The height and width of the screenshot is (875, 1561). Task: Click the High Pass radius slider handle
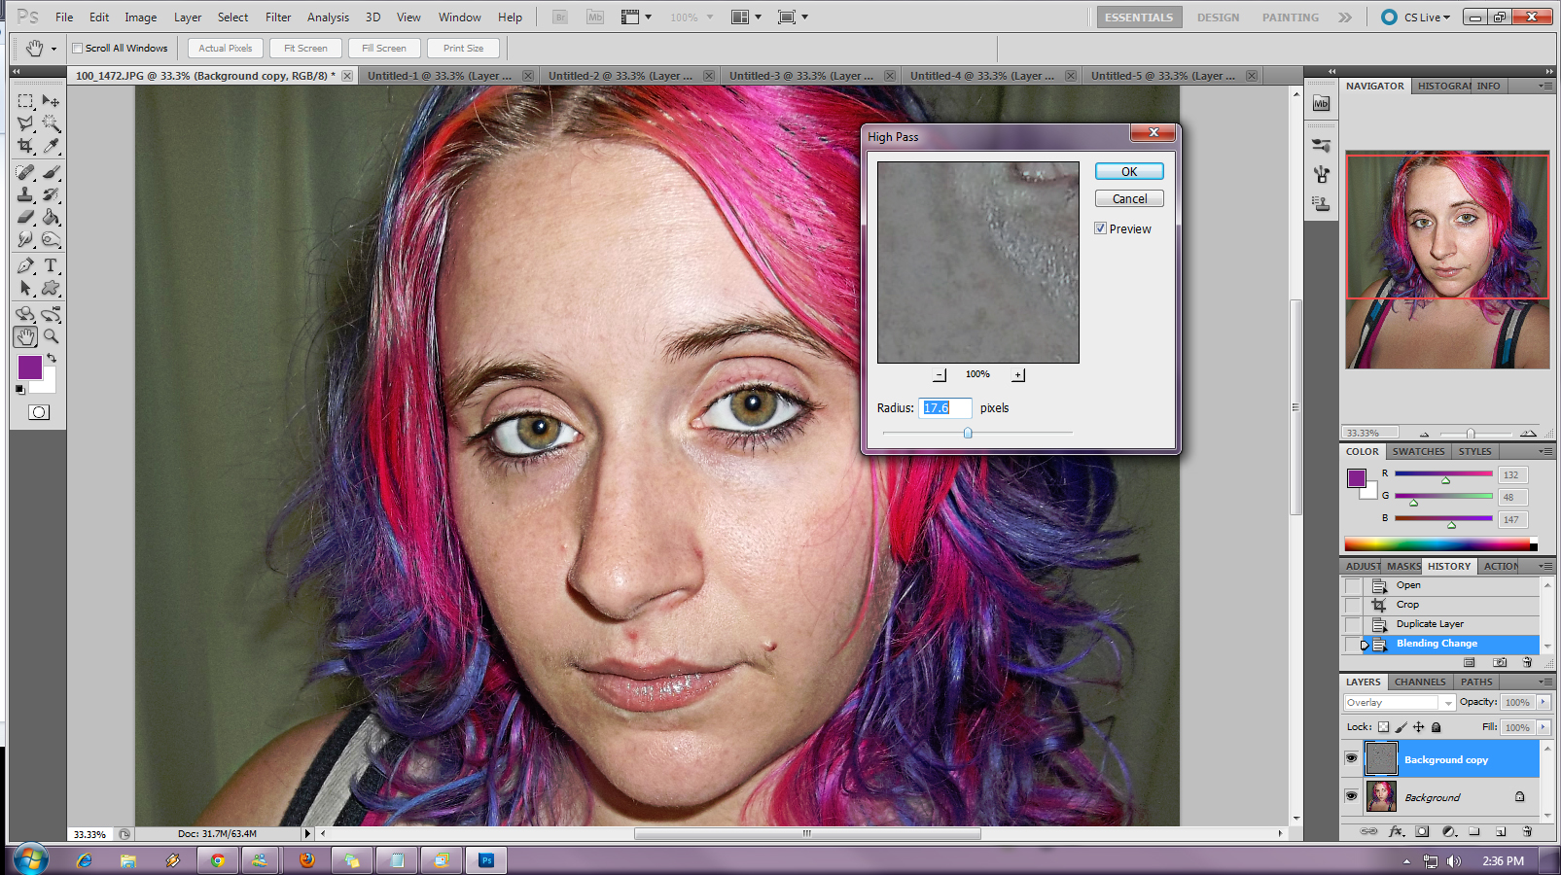[x=968, y=433]
